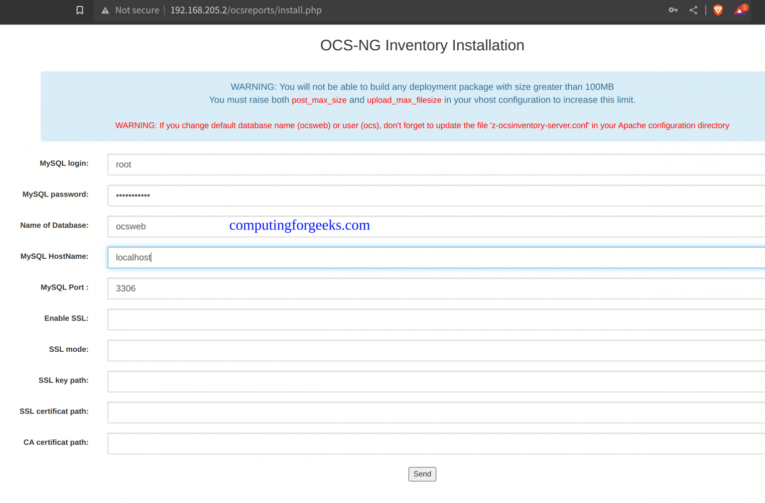Viewport: 765px width, 503px height.
Task: Click the bookmark flag icon
Action: [80, 10]
